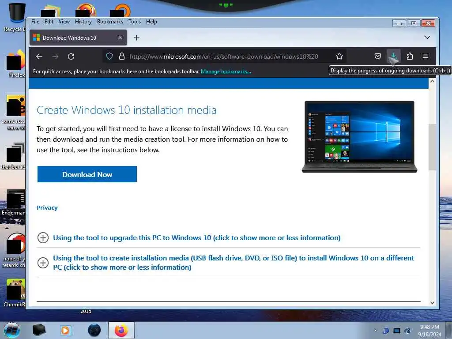
Task: Click the vertical scrollbar thumb
Action: 432,147
